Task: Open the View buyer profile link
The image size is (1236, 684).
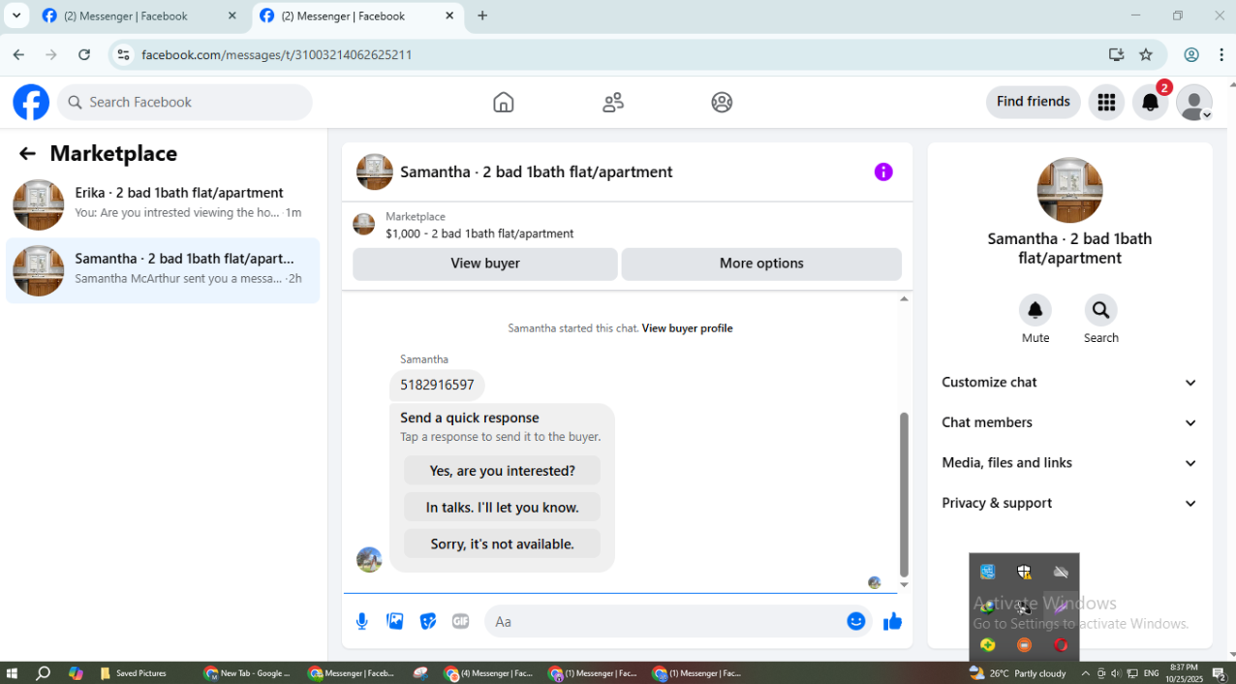Action: click(687, 328)
